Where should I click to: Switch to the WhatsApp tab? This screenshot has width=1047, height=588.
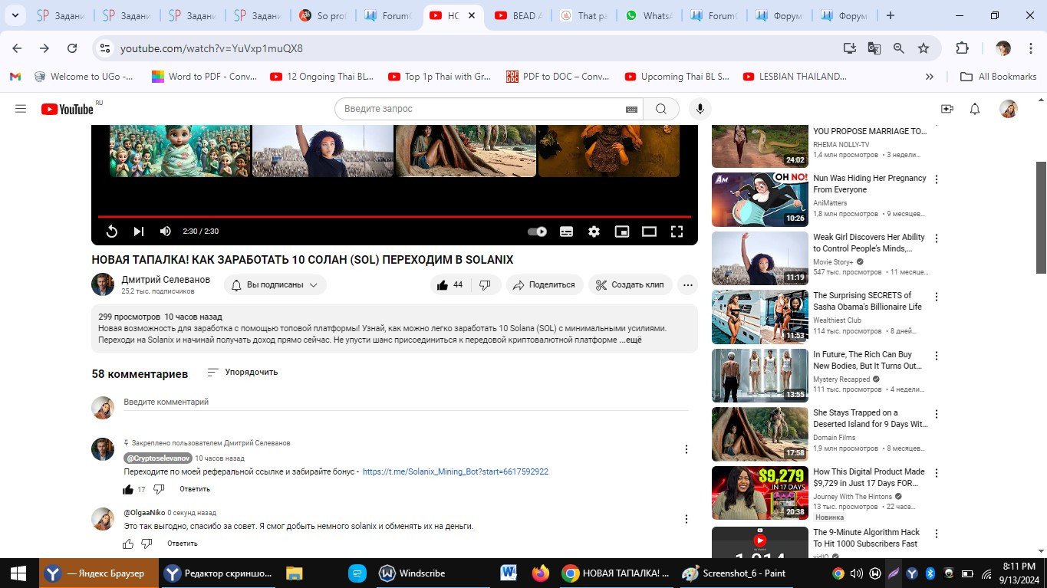[648, 15]
